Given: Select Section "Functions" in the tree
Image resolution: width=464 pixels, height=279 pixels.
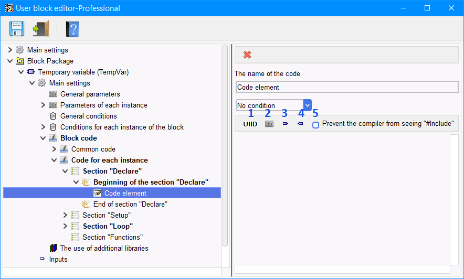Looking at the screenshot, I should tap(112, 238).
